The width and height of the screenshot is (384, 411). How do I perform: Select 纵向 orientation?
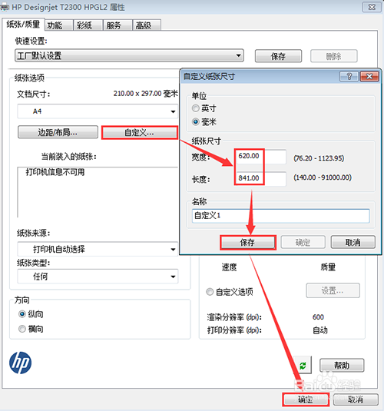coord(22,314)
